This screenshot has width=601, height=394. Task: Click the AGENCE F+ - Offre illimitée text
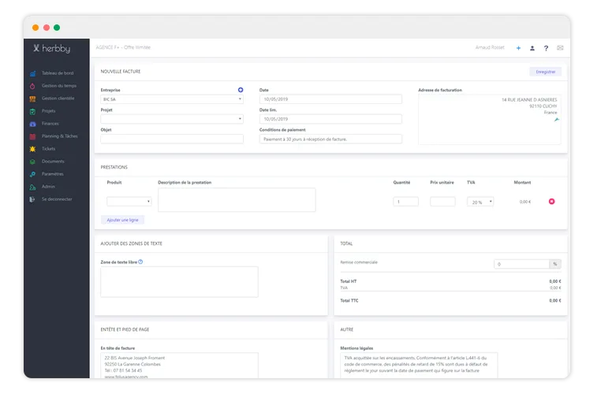point(123,47)
